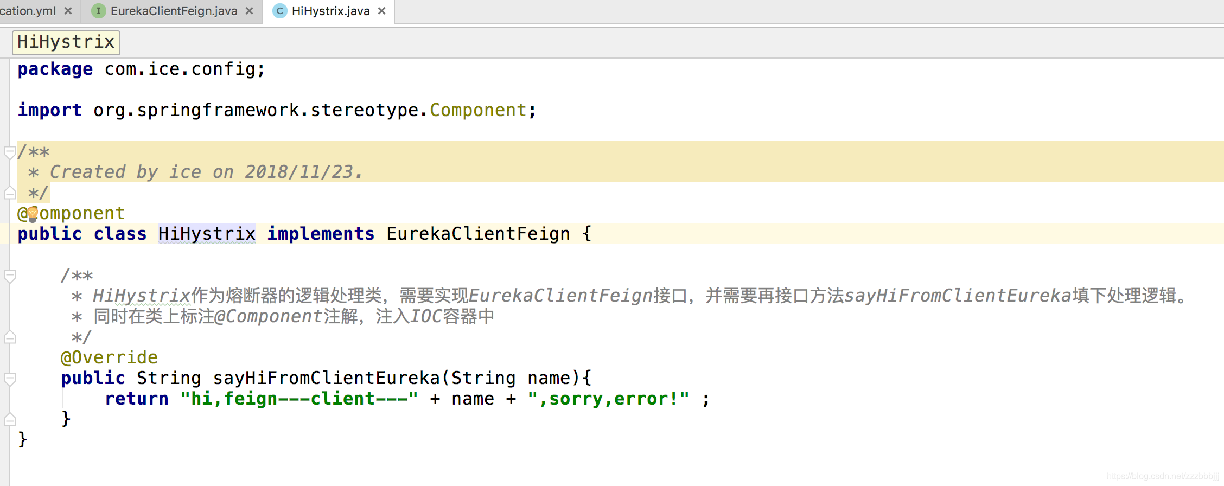Click the HiHystrix class name in declaration
Screen dimensions: 1224x486
[x=207, y=234]
